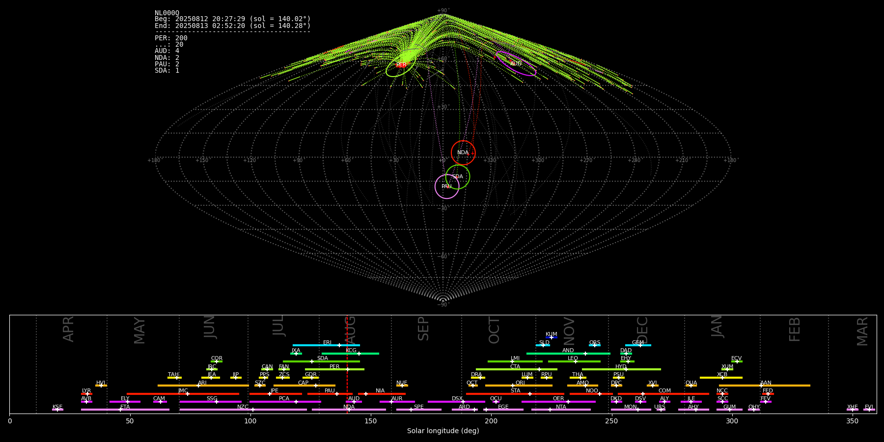
Task: Click the LYR shower bar in timeline
Action: pos(86,394)
